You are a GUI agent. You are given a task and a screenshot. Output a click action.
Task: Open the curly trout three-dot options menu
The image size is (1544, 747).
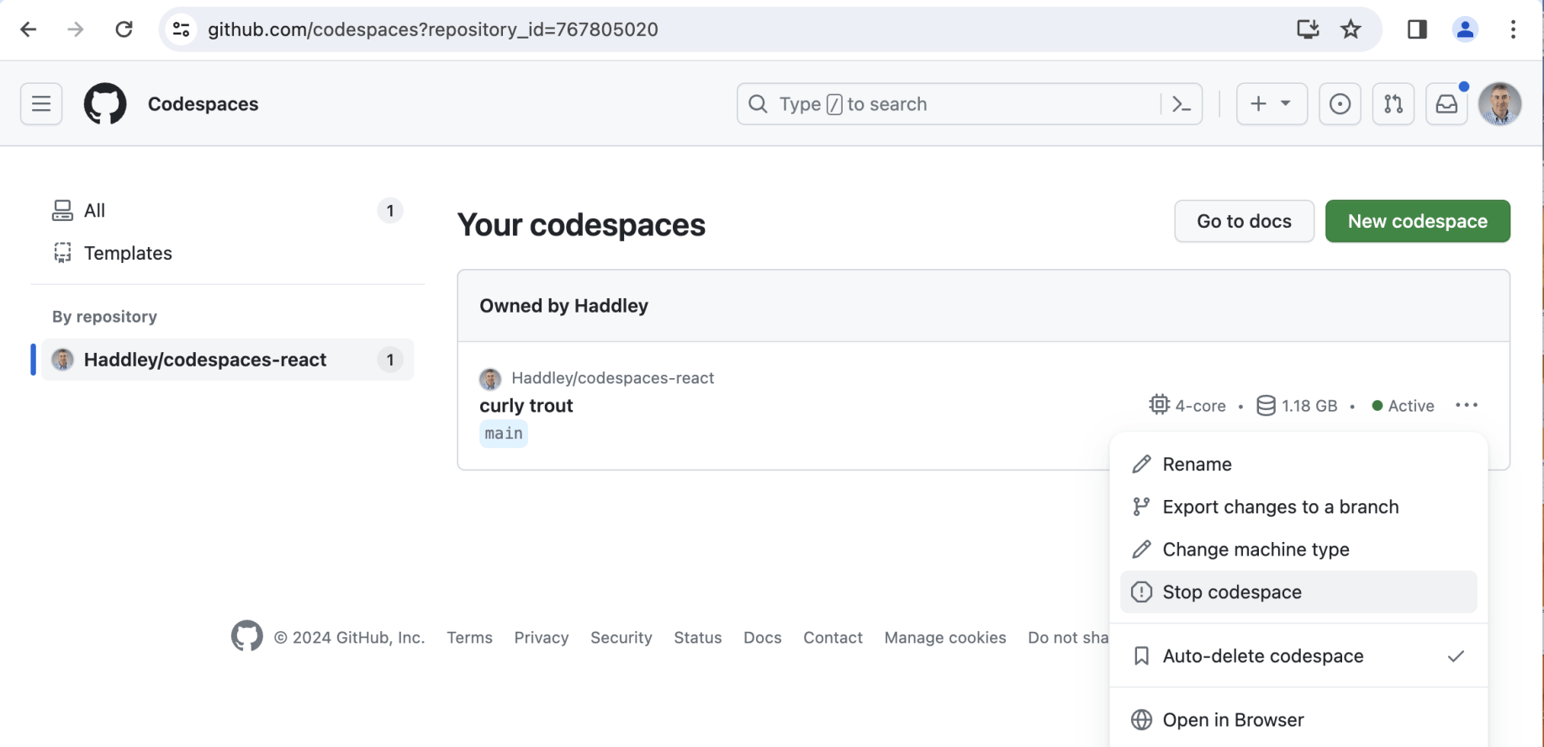tap(1466, 405)
